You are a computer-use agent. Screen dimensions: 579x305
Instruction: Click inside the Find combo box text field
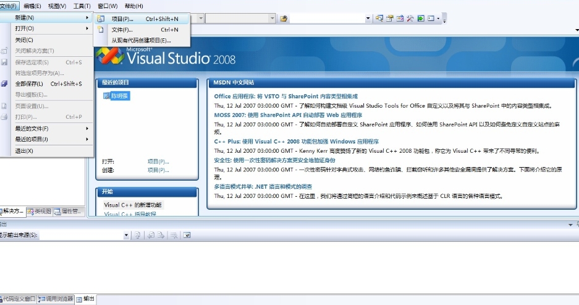click(x=328, y=19)
